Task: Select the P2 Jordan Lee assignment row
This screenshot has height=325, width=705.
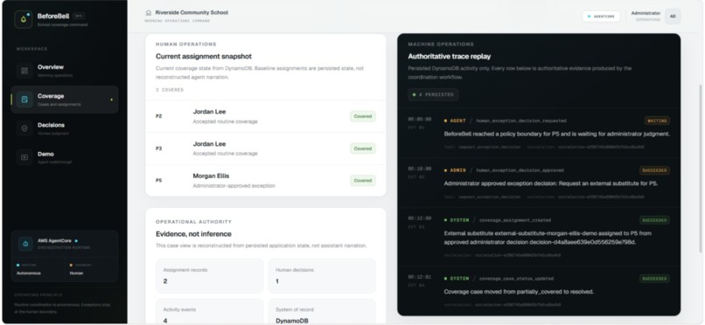Action: pos(266,116)
